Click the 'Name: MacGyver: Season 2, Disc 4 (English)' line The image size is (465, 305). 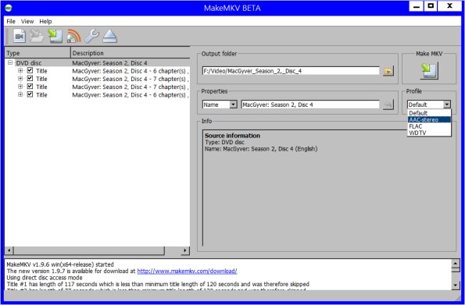point(261,149)
